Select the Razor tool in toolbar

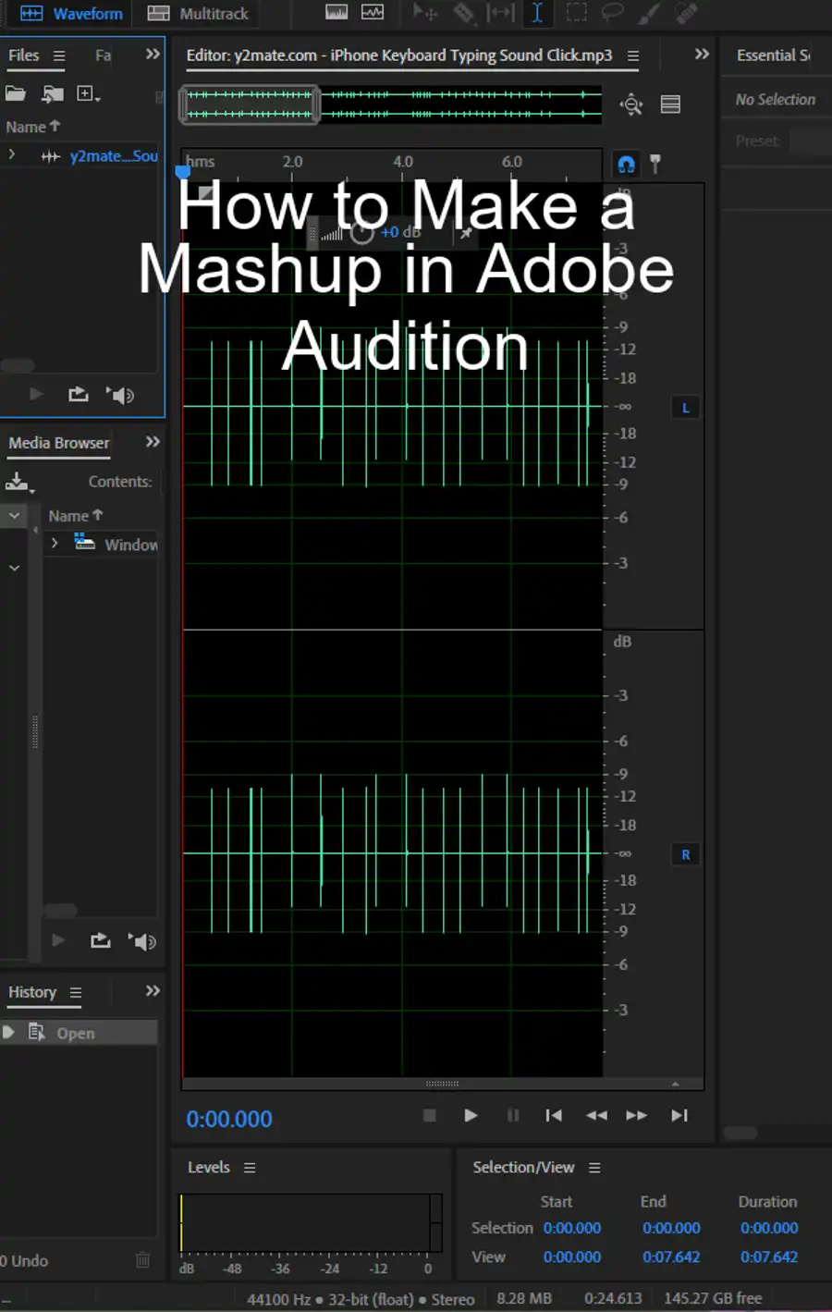463,12
